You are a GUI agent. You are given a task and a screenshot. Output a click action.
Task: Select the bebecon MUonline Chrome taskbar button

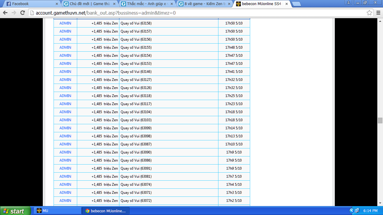pyautogui.click(x=106, y=211)
